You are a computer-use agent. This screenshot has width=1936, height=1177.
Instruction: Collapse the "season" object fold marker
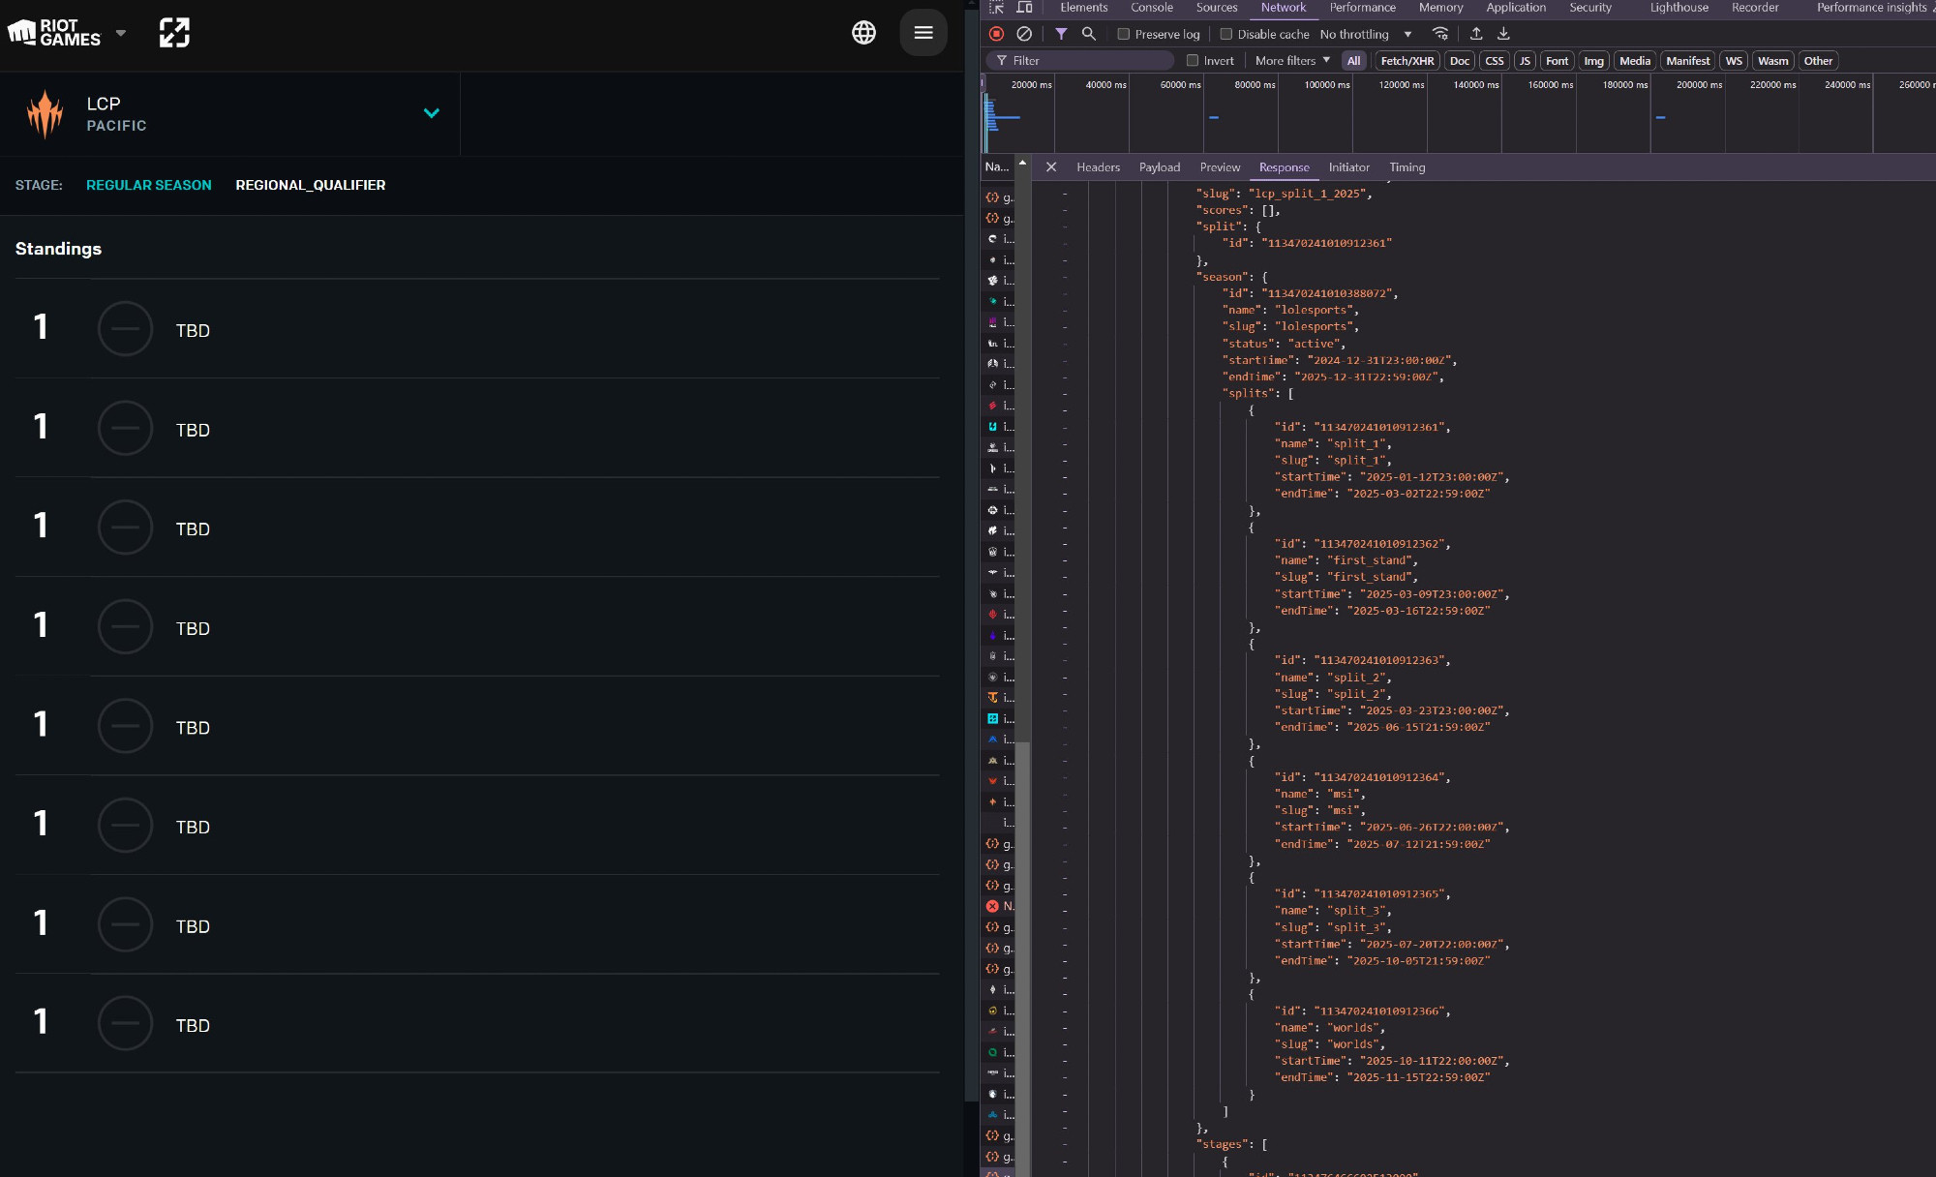(1065, 277)
